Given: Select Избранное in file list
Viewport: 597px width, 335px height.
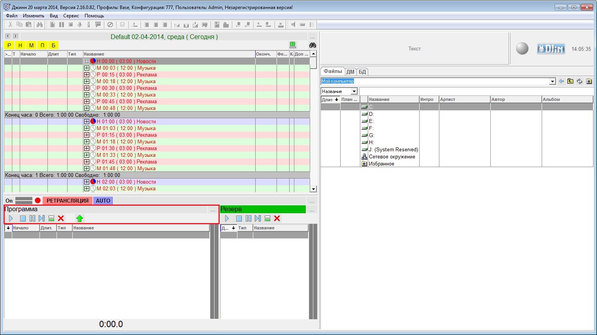Looking at the screenshot, I should (381, 164).
